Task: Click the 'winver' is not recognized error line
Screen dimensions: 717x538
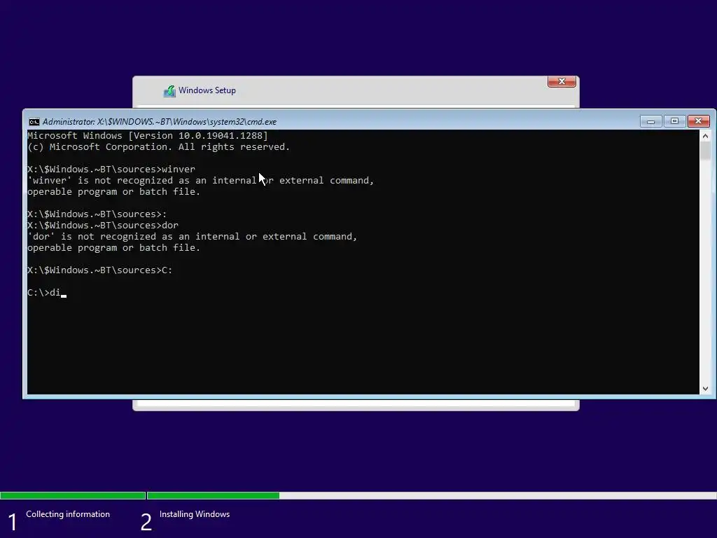Action: point(201,181)
